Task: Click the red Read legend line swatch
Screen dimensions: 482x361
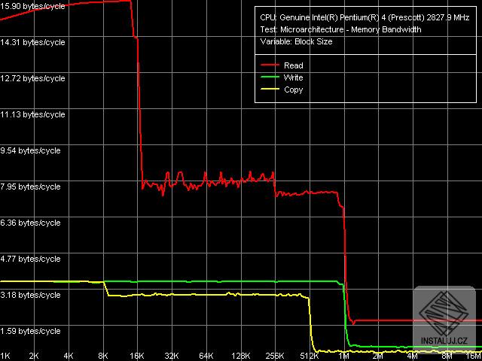Action: (270, 65)
